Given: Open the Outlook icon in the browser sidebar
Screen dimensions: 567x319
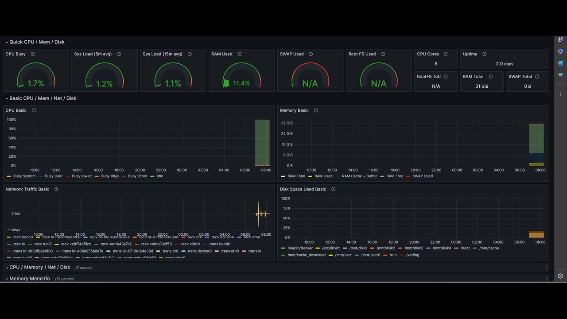Looking at the screenshot, I should [560, 63].
